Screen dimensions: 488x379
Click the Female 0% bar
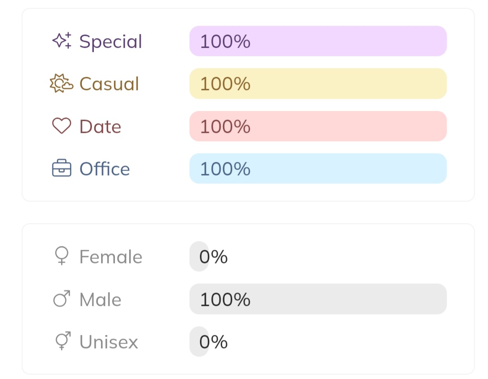(x=199, y=257)
